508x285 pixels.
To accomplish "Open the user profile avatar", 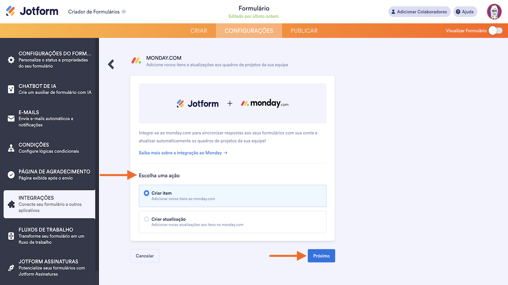I will point(494,12).
